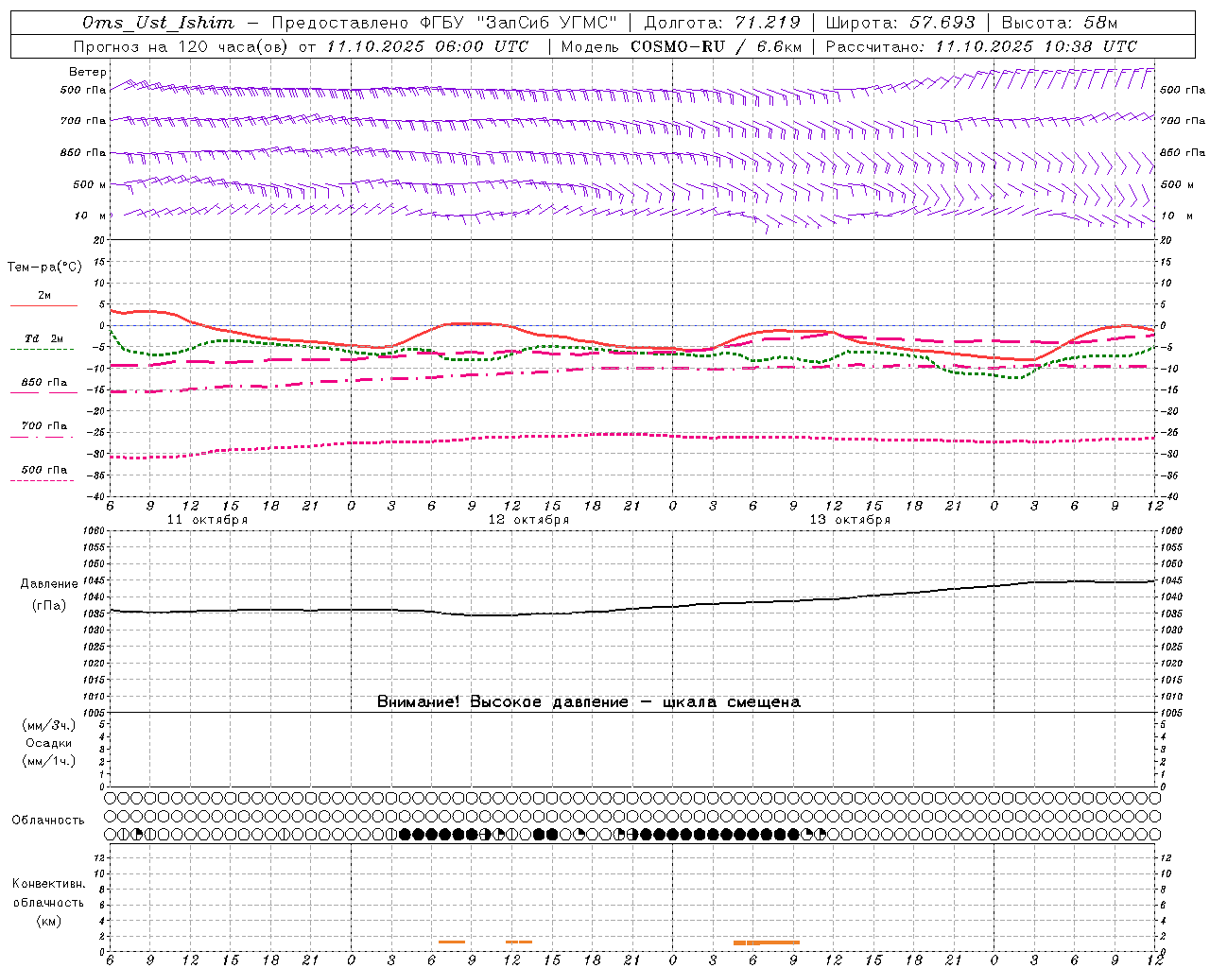Screen dimensions: 1210x968
Task: Click the date label 12 октября
Action: coord(528,520)
